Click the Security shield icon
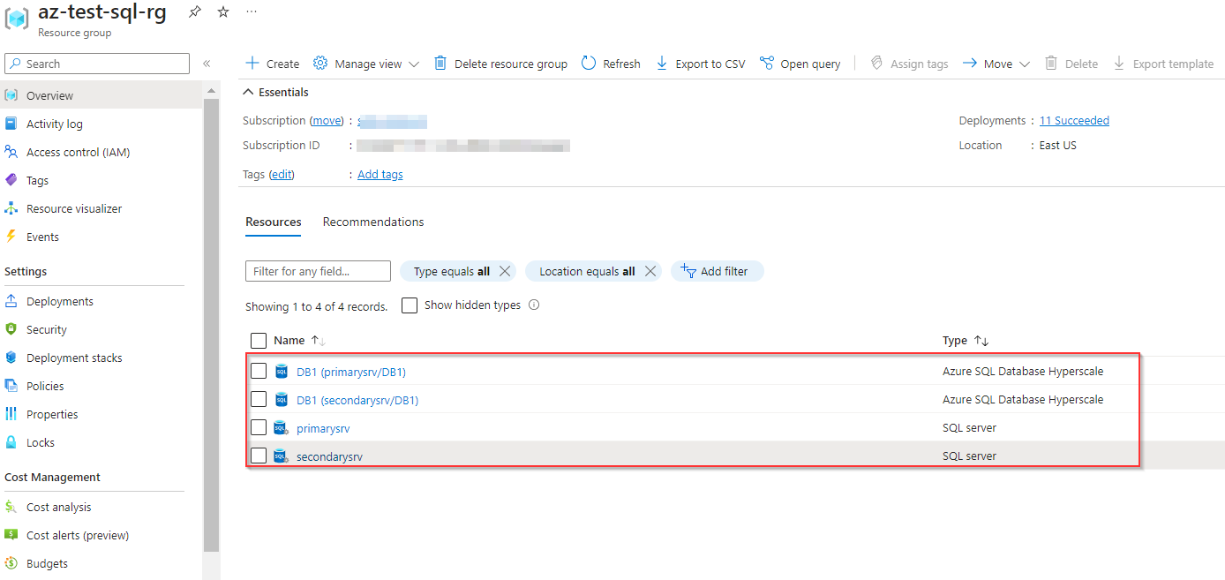 (11, 329)
